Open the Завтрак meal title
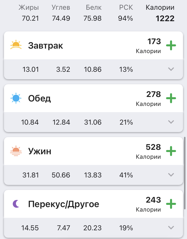187x239 pixels. [x=46, y=46]
